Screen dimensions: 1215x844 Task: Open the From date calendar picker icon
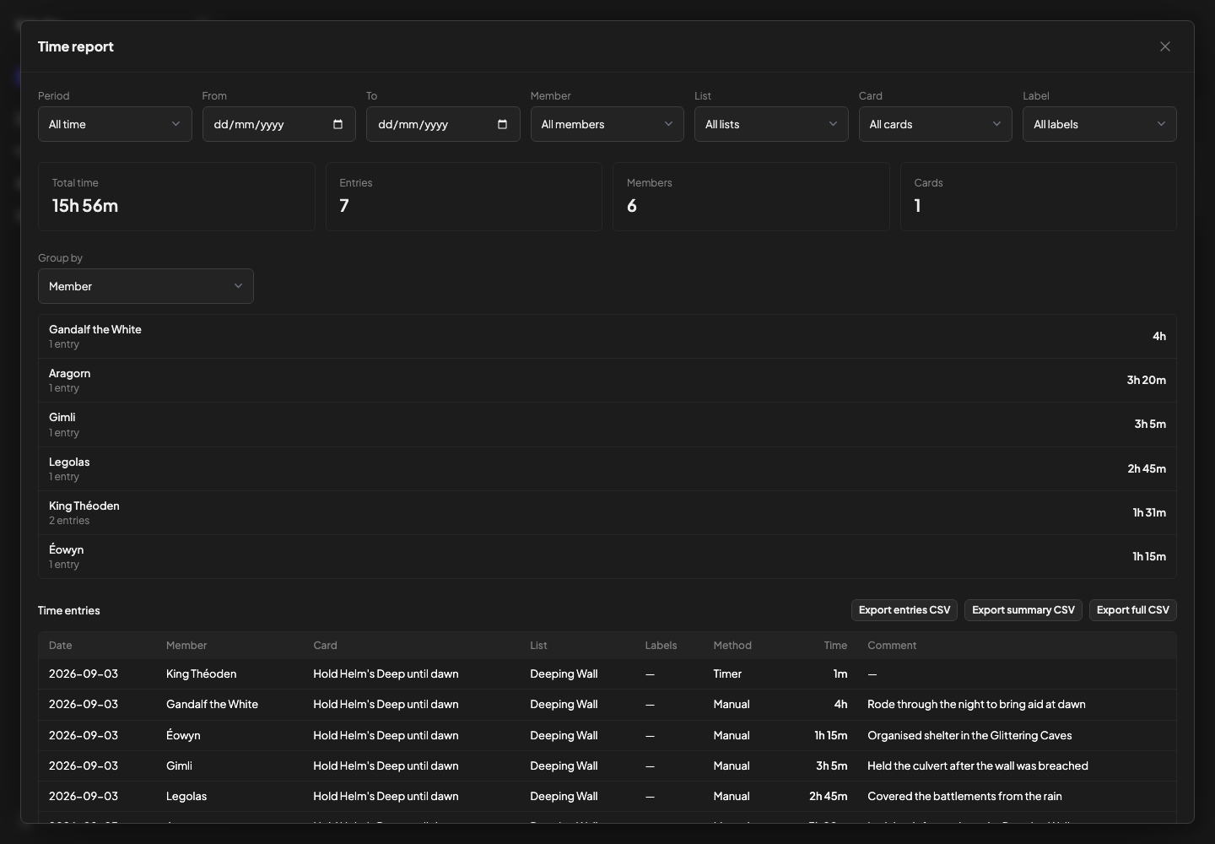(338, 124)
